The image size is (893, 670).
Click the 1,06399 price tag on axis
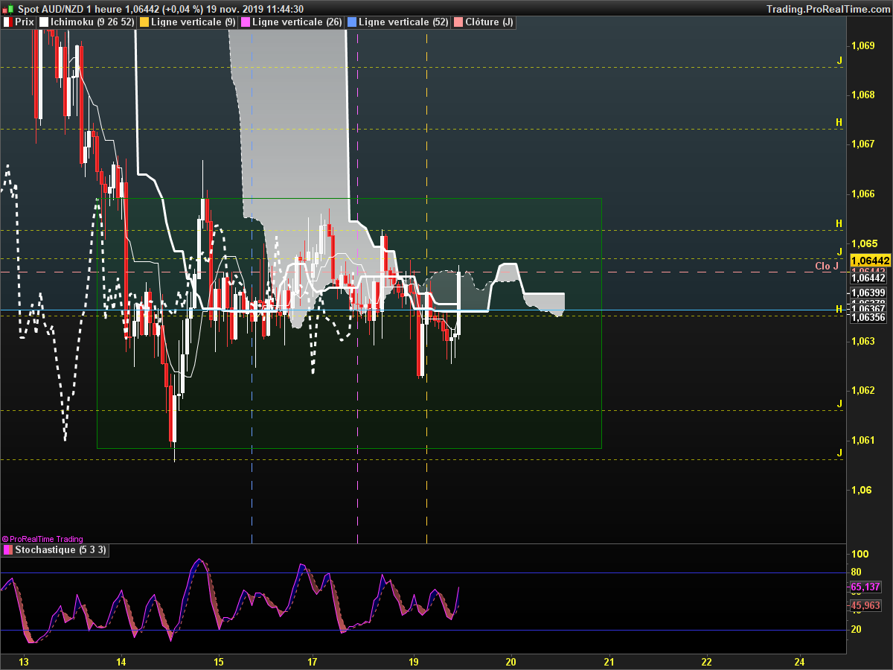tap(868, 293)
